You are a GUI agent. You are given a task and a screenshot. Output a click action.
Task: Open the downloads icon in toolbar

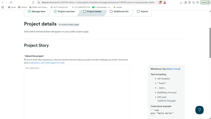coord(181,2)
